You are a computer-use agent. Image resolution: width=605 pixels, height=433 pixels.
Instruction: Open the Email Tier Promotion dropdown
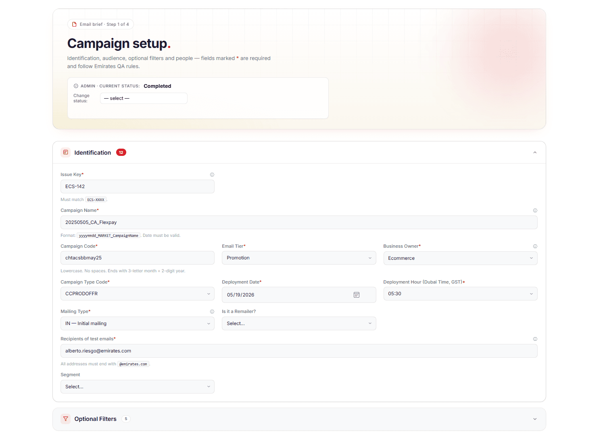[x=299, y=258]
